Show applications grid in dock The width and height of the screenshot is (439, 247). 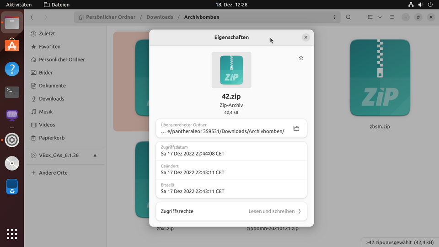click(x=12, y=234)
